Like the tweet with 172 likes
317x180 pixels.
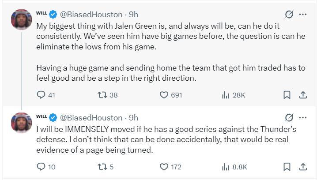point(164,167)
